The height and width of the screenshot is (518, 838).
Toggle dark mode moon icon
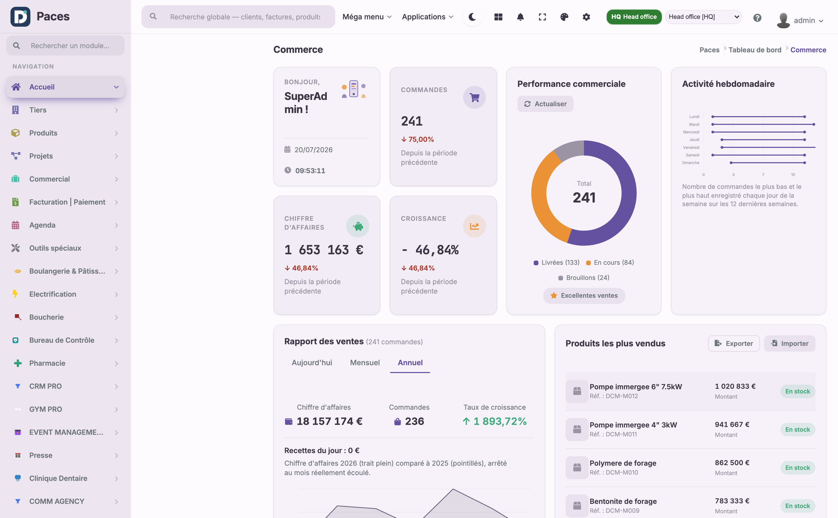pyautogui.click(x=472, y=17)
